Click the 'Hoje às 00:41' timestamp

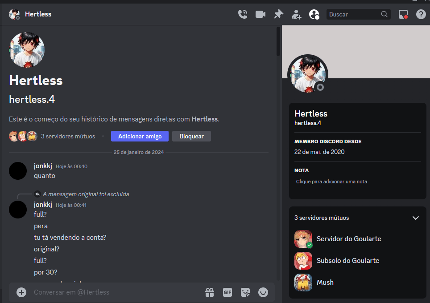(x=71, y=205)
